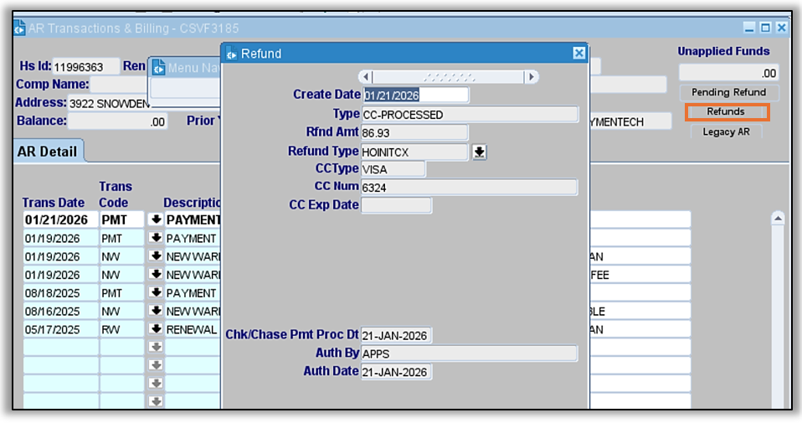This screenshot has width=802, height=423.
Task: Maximize the AR Transactions & Billing window
Action: pyautogui.click(x=765, y=28)
